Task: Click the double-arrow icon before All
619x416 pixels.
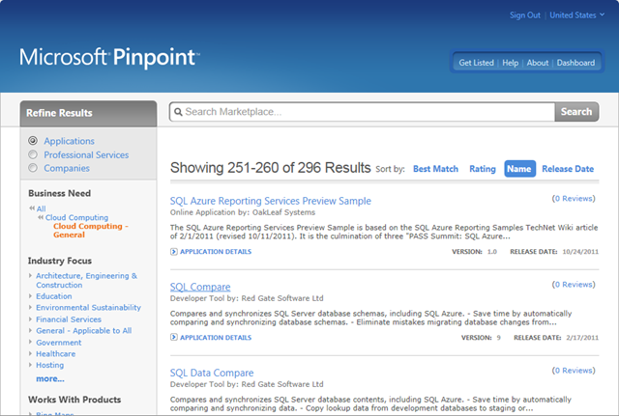Action: (x=32, y=208)
